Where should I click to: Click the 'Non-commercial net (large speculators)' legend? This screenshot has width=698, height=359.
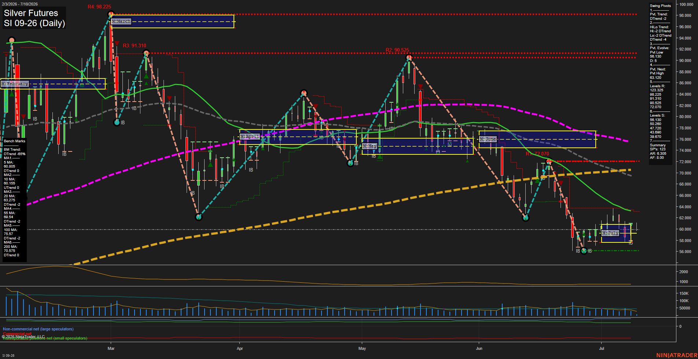click(38, 329)
